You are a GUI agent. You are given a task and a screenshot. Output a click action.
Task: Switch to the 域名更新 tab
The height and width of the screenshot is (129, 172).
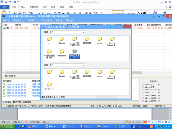coord(17,102)
